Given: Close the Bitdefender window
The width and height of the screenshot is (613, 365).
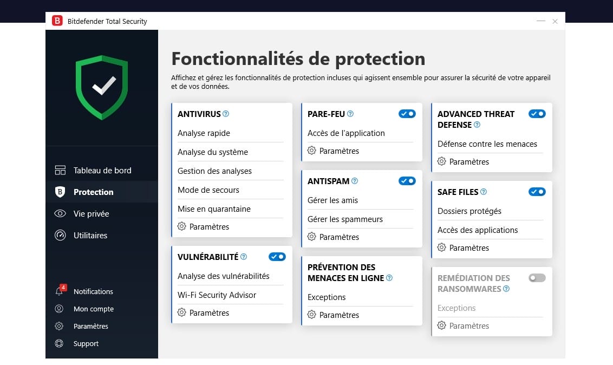Looking at the screenshot, I should [x=555, y=22].
